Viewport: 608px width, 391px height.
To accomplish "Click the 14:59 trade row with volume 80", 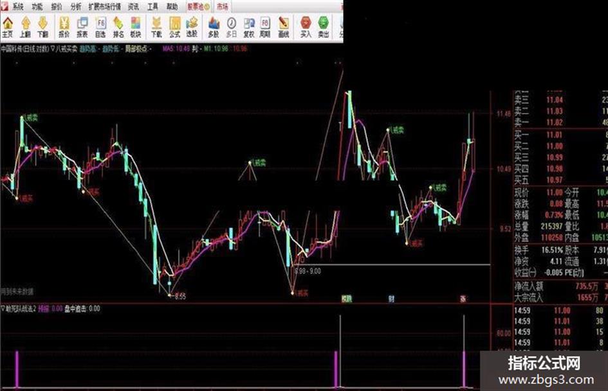I will (560, 311).
